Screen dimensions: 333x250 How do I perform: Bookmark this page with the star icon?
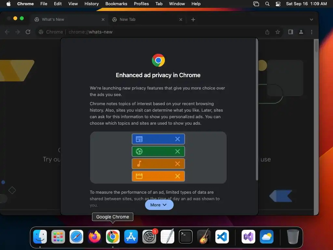(x=278, y=32)
